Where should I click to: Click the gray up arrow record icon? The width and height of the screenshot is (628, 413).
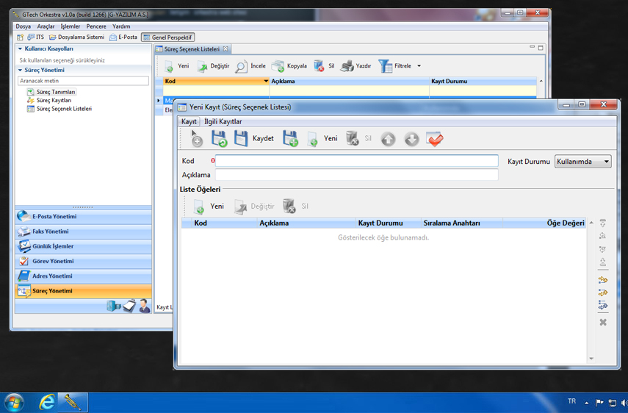(388, 139)
